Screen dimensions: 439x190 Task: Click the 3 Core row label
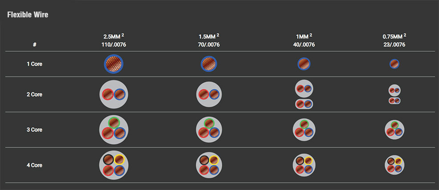point(34,130)
